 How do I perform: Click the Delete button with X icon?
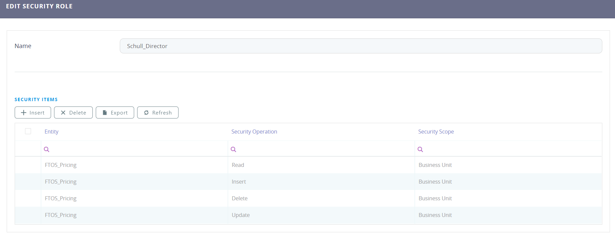73,112
